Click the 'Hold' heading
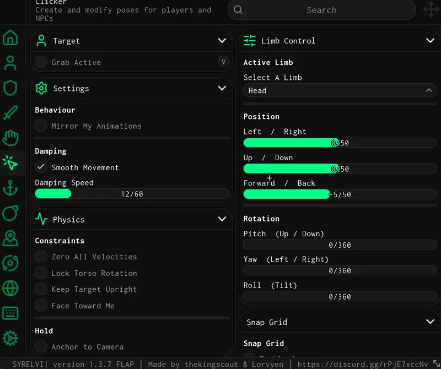 point(44,331)
